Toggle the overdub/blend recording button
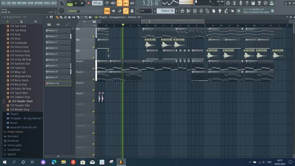This screenshot has width=295, height=166. (x=126, y=3)
